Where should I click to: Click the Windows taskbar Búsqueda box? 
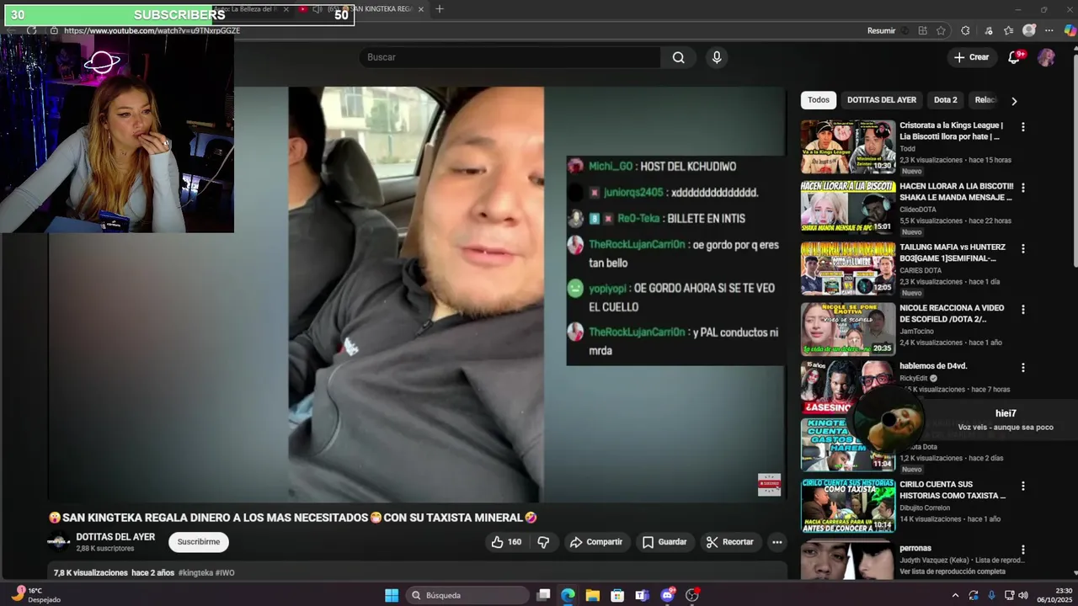[466, 595]
